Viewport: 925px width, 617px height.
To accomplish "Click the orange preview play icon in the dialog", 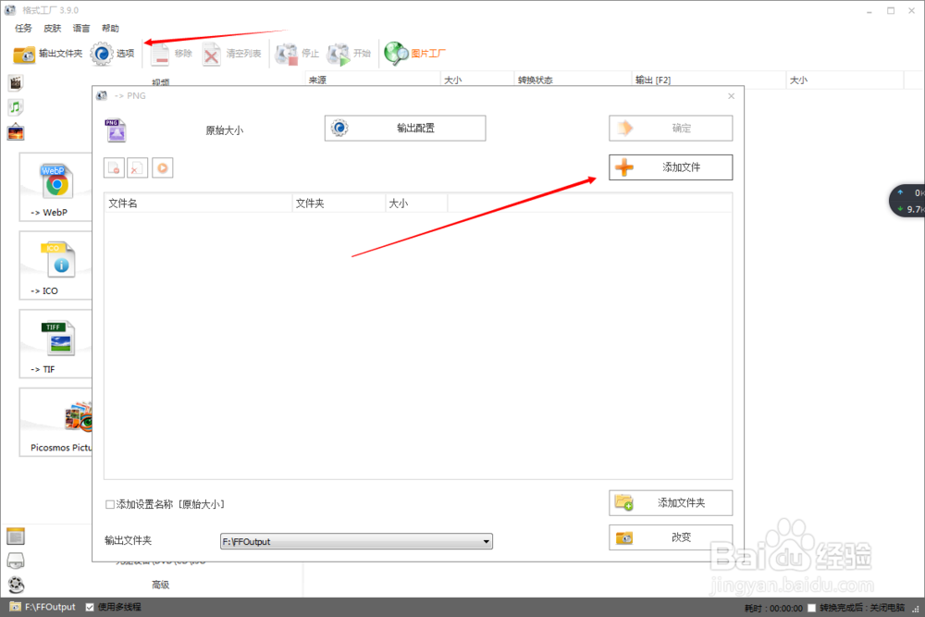I will (162, 167).
